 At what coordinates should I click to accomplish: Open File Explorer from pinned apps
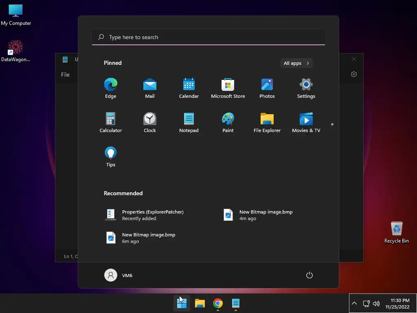pos(267,122)
